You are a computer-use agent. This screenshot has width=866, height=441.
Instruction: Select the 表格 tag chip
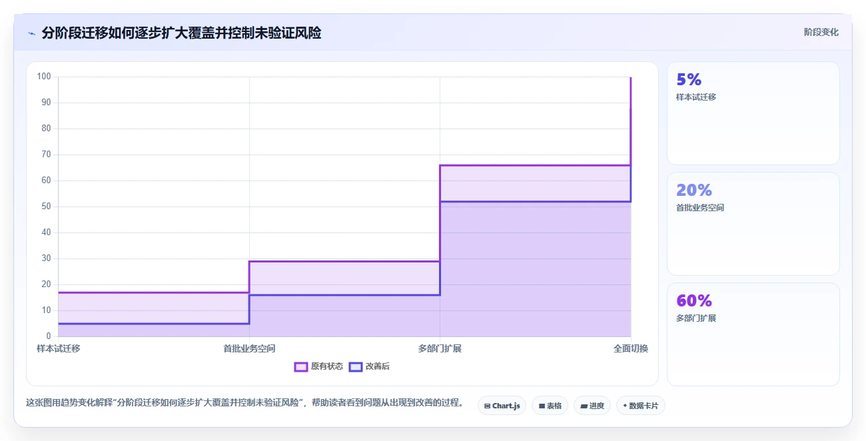click(550, 406)
